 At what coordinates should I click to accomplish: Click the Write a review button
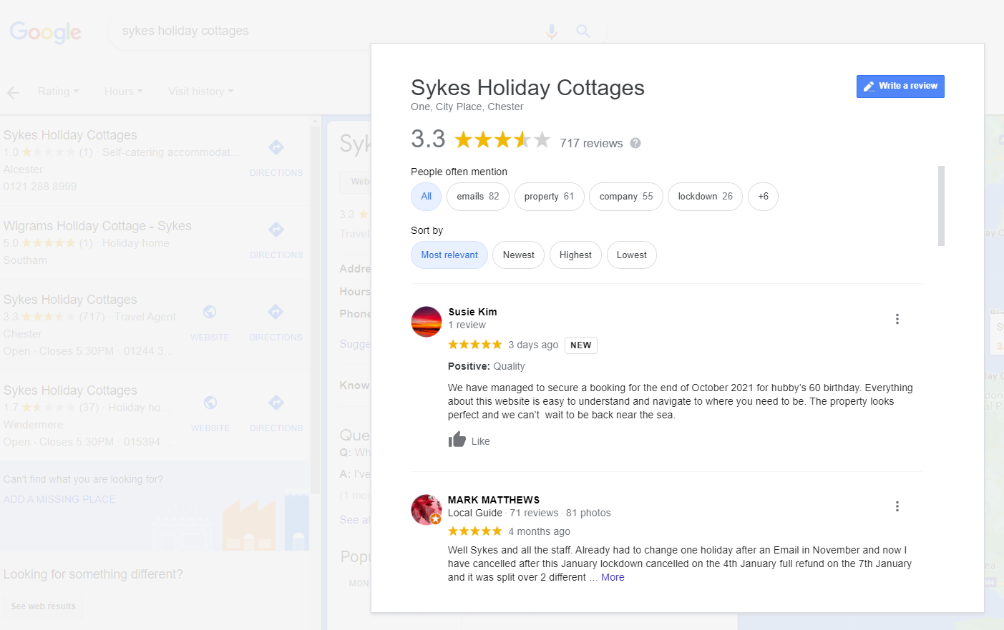[900, 87]
